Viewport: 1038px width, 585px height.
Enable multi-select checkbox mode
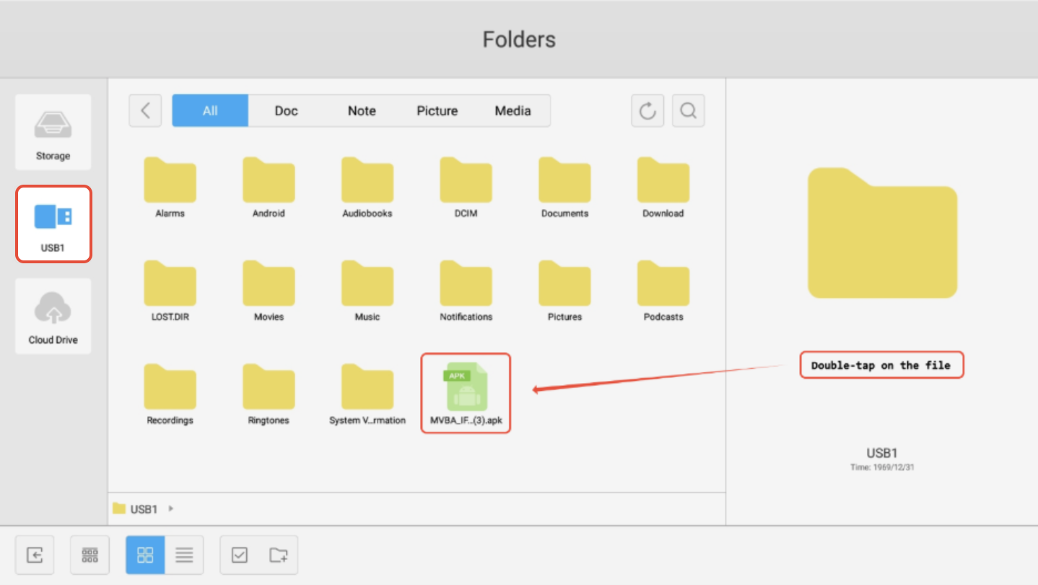coord(239,555)
